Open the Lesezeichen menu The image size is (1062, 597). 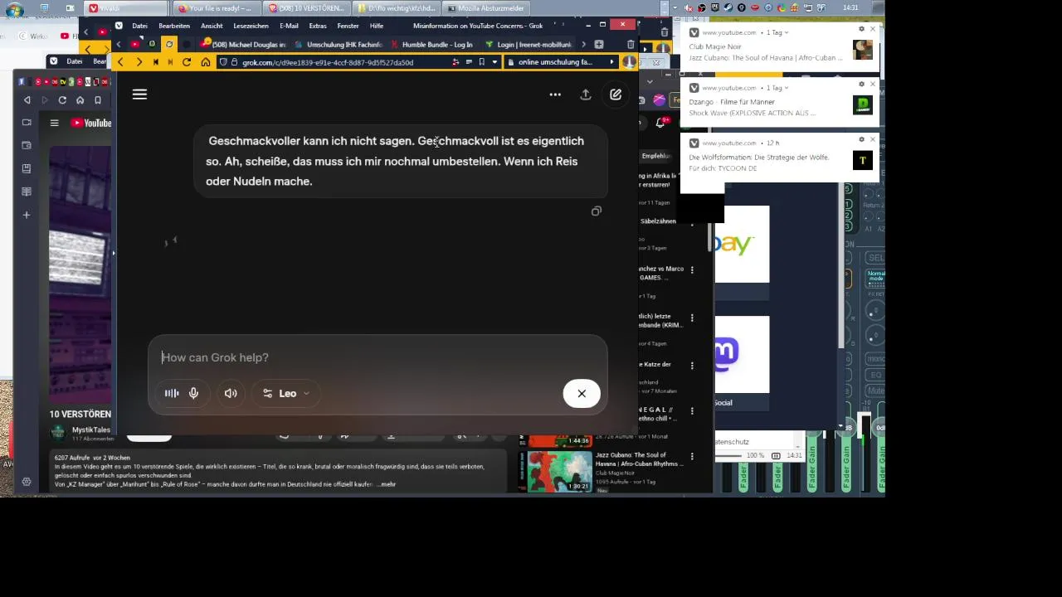click(251, 26)
